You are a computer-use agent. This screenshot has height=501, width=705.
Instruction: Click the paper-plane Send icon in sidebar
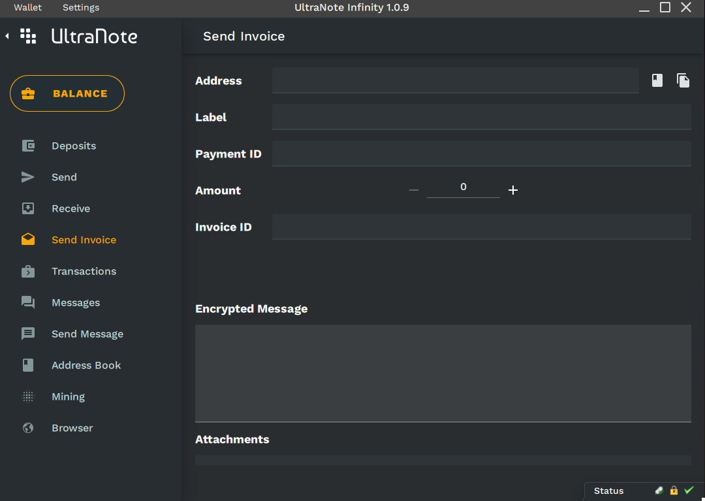pos(28,177)
